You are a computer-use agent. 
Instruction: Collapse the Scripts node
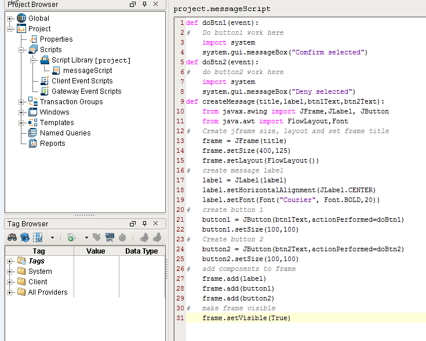21,50
